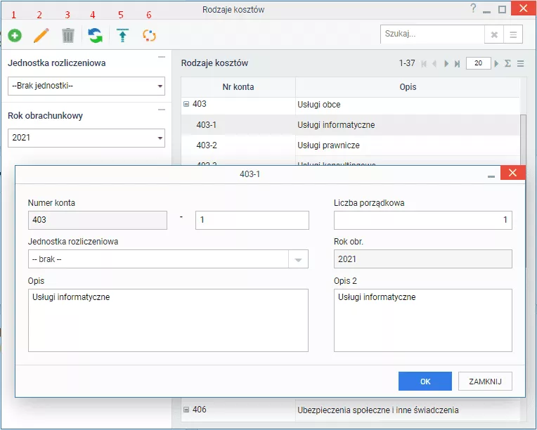Collapse the 406 tree node
Image resolution: width=537 pixels, height=430 pixels.
click(x=186, y=410)
